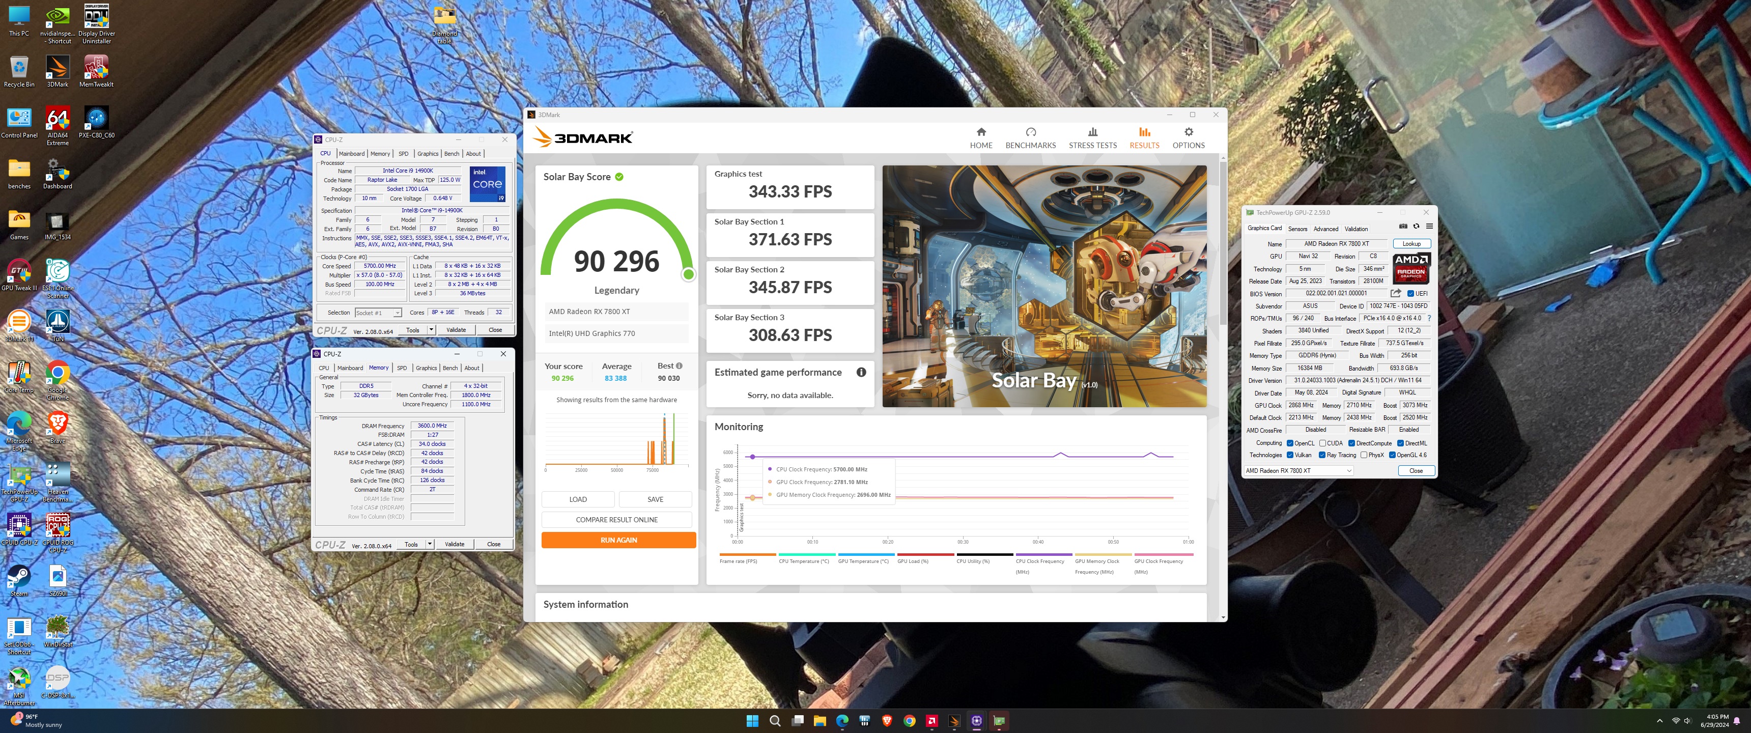Viewport: 1751px width, 733px height.
Task: Click the info icon beside Best score
Action: pos(679,366)
